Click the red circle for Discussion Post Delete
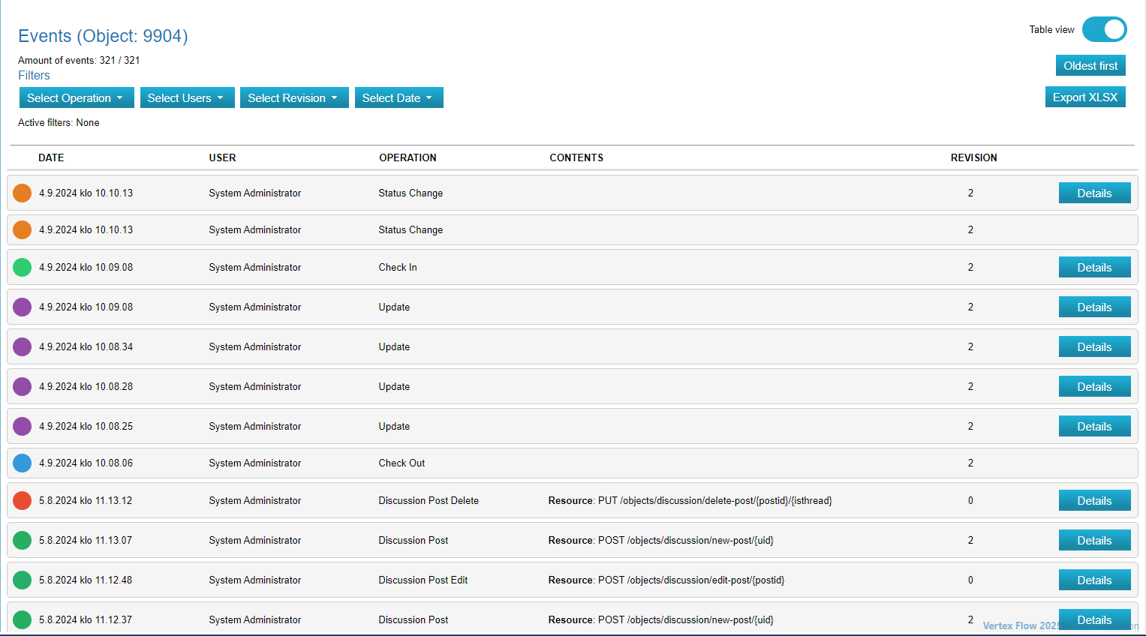Viewport: 1146px width, 636px height. [x=23, y=500]
